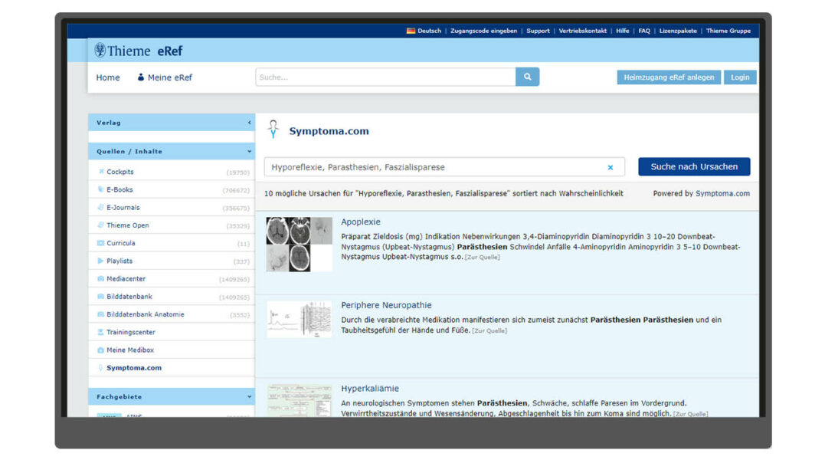
Task: Switch language via Deutsch
Action: (429, 31)
